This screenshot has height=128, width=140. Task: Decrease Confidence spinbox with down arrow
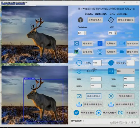85,34
